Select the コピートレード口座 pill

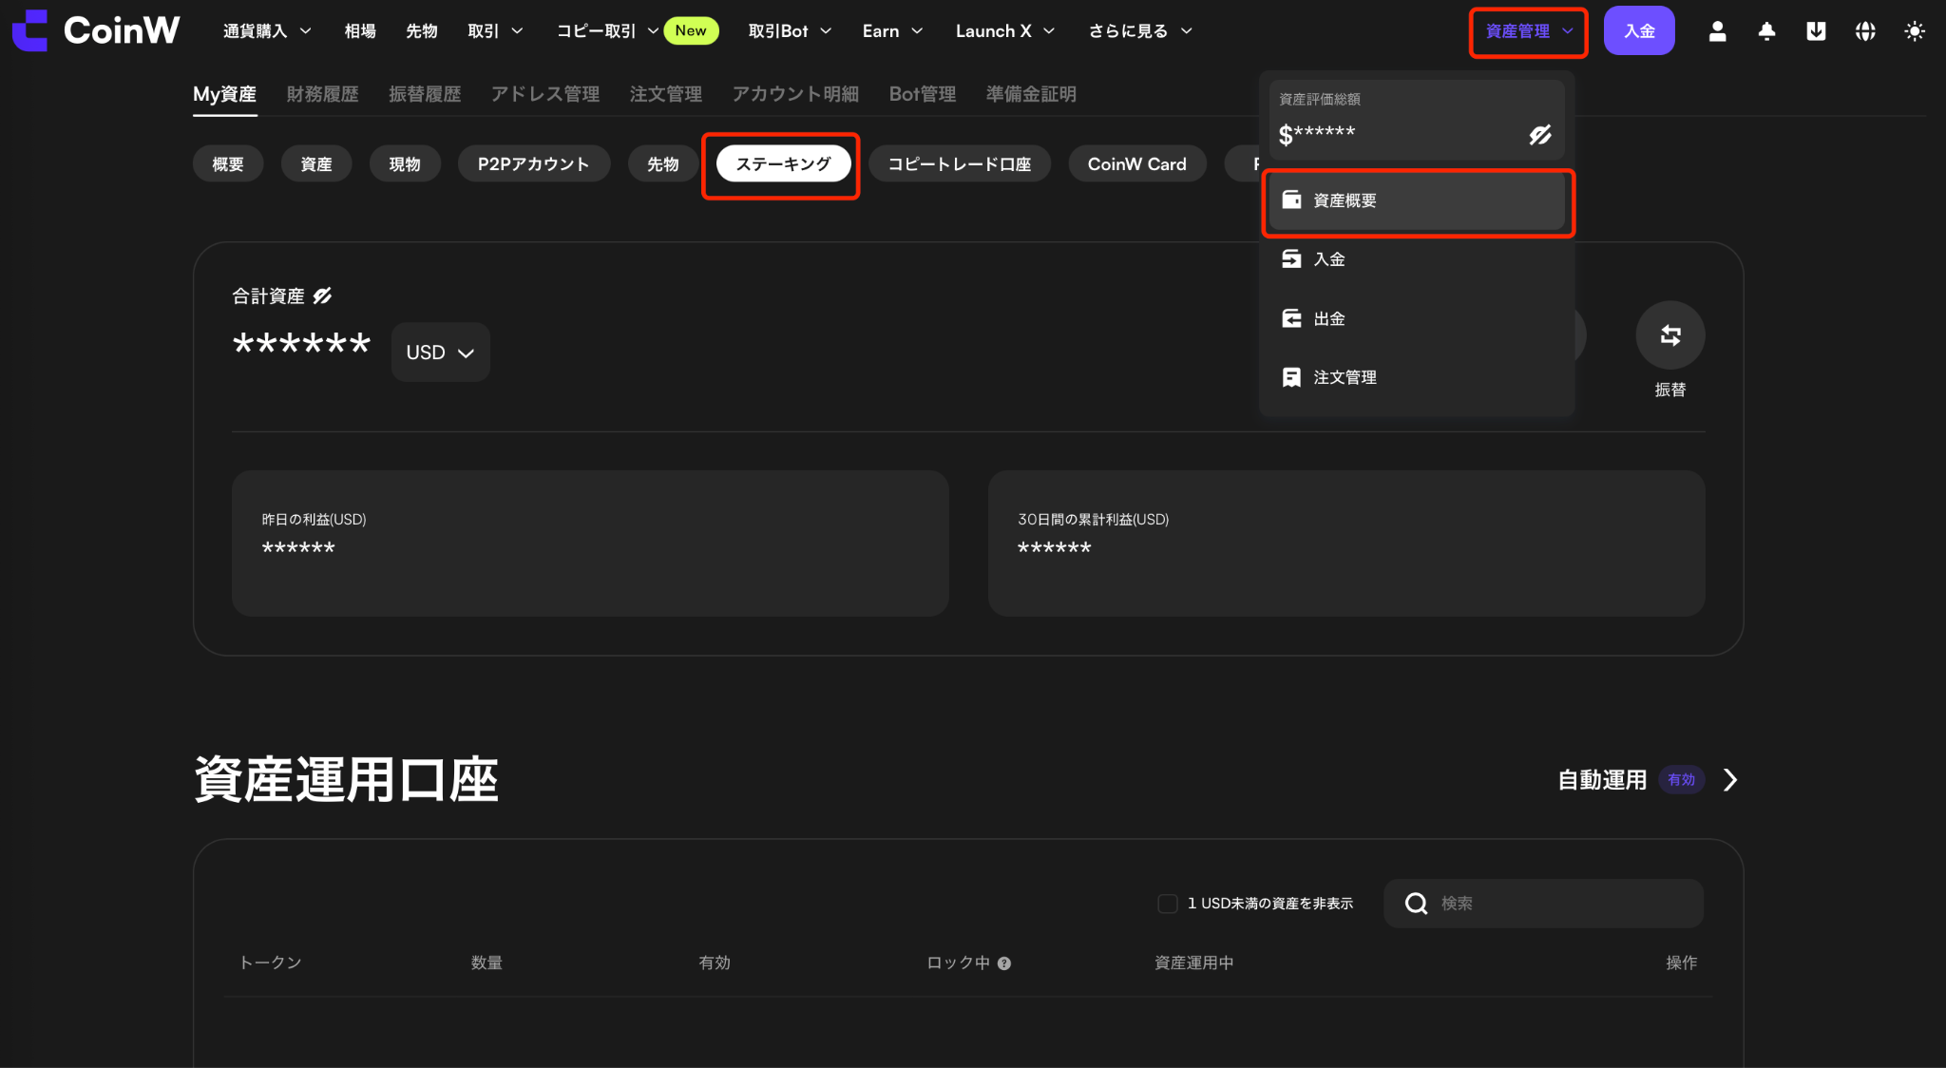pyautogui.click(x=960, y=163)
